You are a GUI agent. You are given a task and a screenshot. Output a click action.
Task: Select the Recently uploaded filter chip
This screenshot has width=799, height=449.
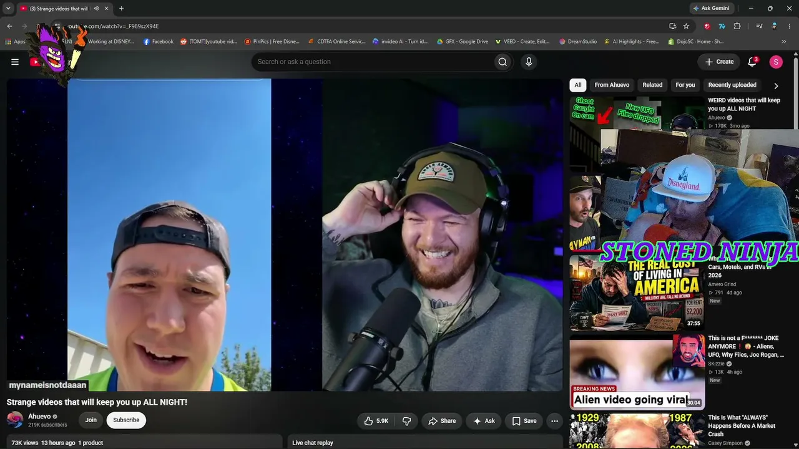point(732,85)
